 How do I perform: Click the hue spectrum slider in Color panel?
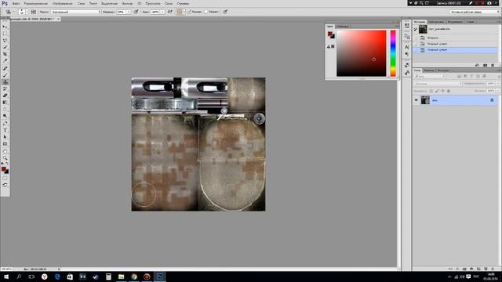[393, 53]
